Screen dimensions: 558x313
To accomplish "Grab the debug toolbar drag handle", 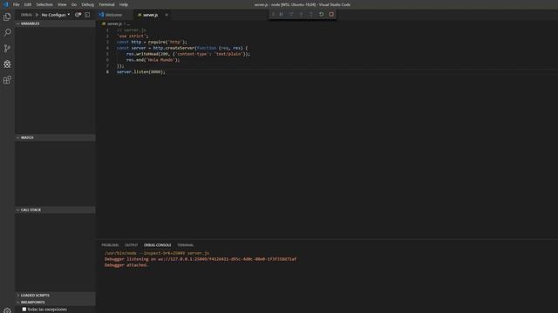I will pos(273,14).
